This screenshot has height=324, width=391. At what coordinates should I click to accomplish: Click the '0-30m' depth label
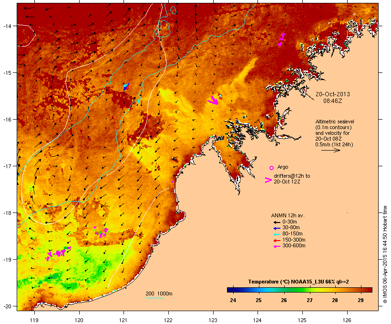point(289,222)
